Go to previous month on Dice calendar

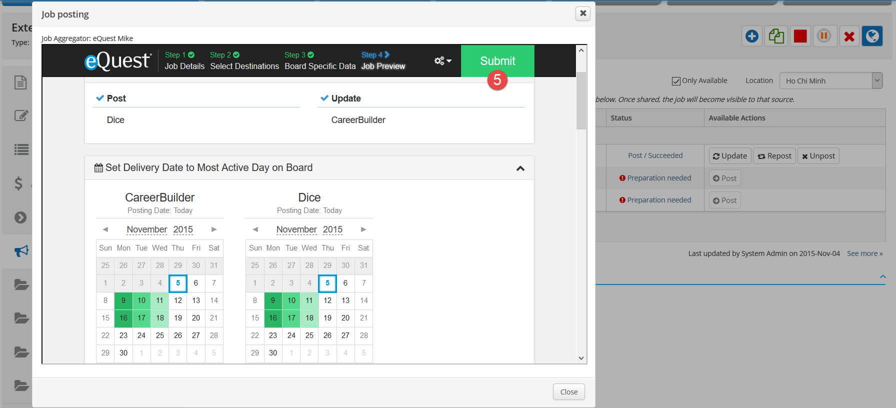pyautogui.click(x=255, y=229)
